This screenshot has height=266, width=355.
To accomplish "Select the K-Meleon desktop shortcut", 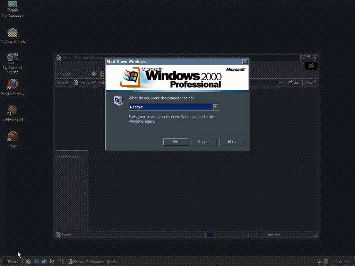I will (x=12, y=113).
